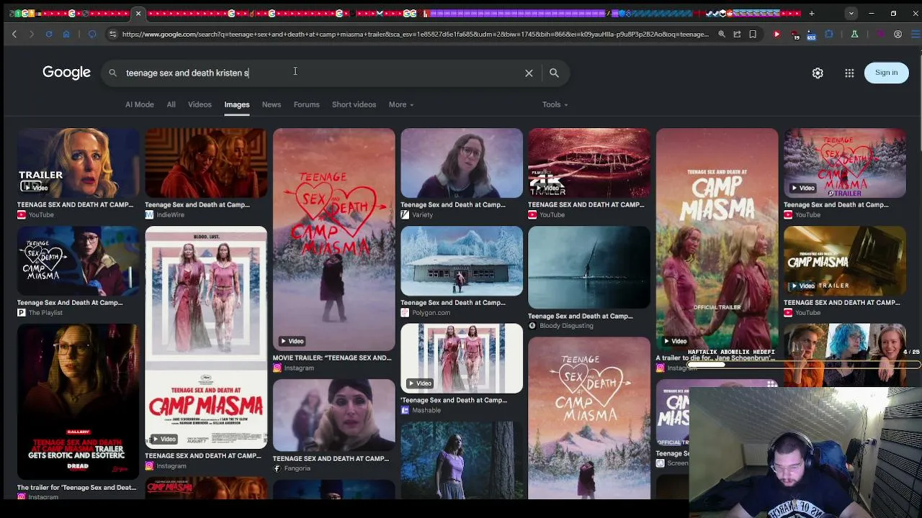Open the Google apps grid
The height and width of the screenshot is (518, 922).
pos(849,73)
